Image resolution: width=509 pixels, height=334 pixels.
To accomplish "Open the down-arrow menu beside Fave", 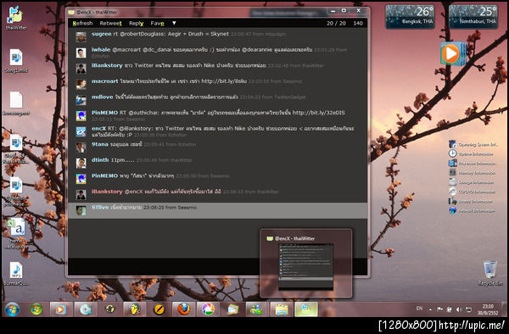I will 174,23.
